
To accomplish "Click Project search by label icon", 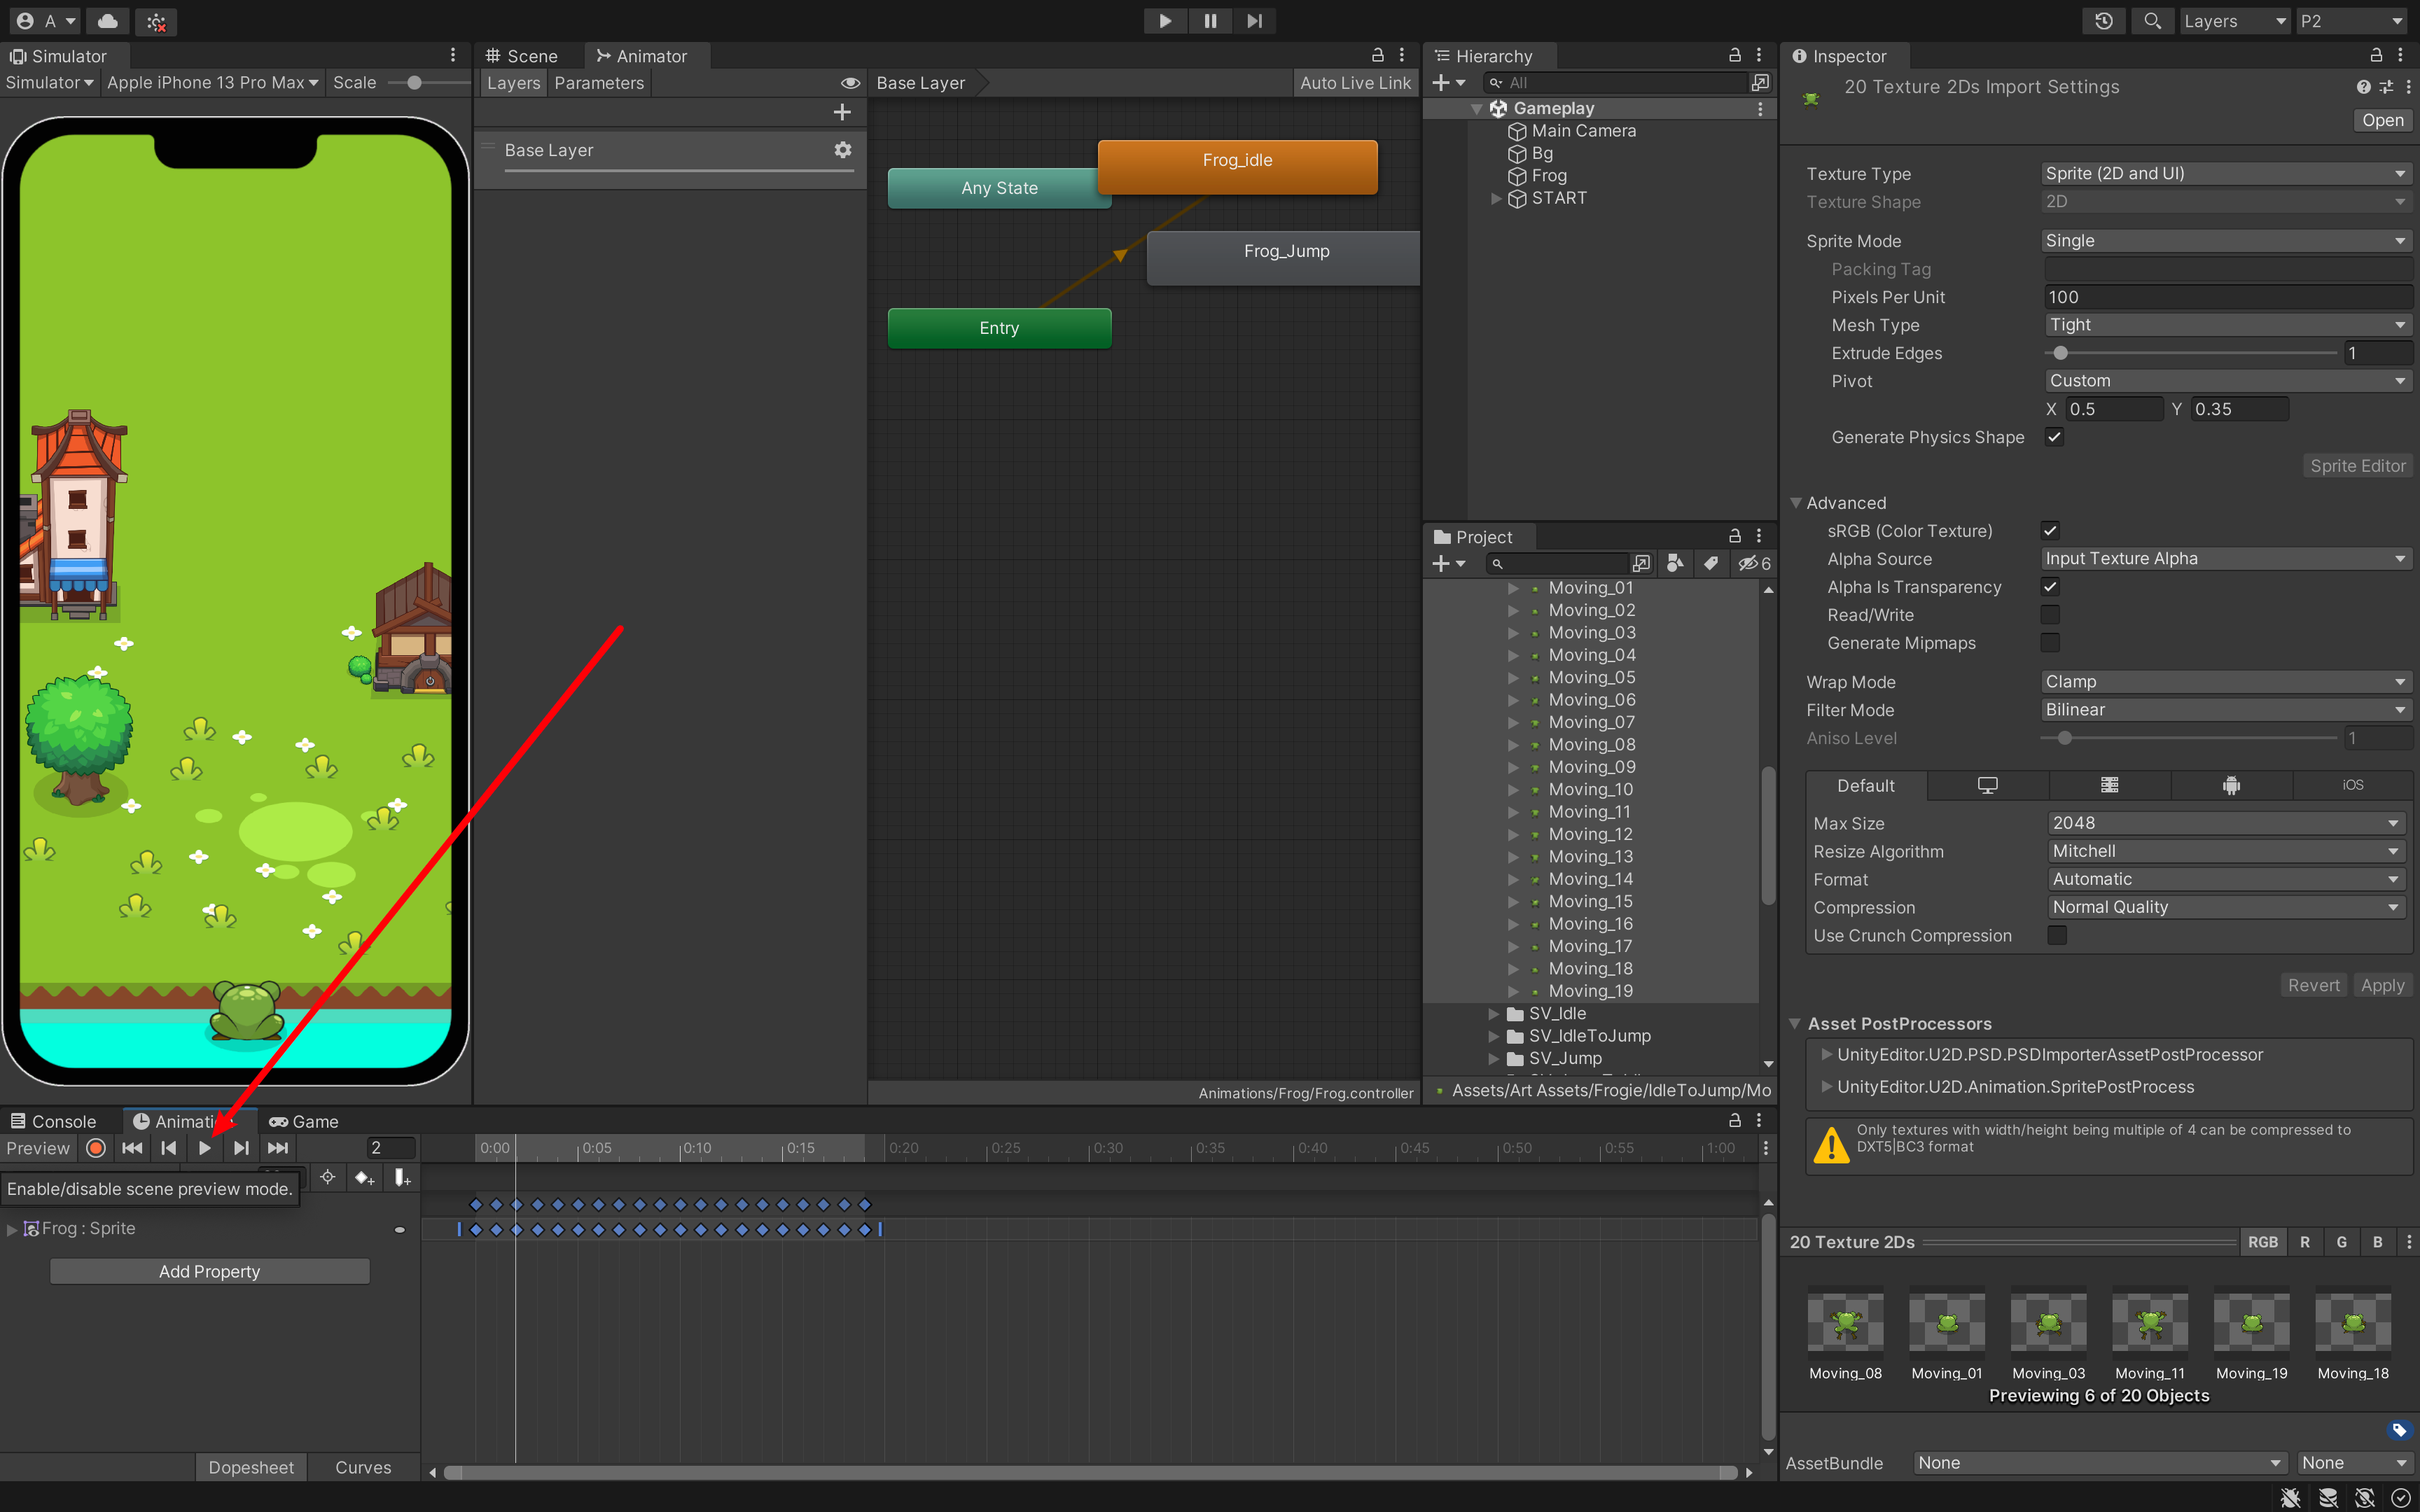I will [x=1711, y=564].
